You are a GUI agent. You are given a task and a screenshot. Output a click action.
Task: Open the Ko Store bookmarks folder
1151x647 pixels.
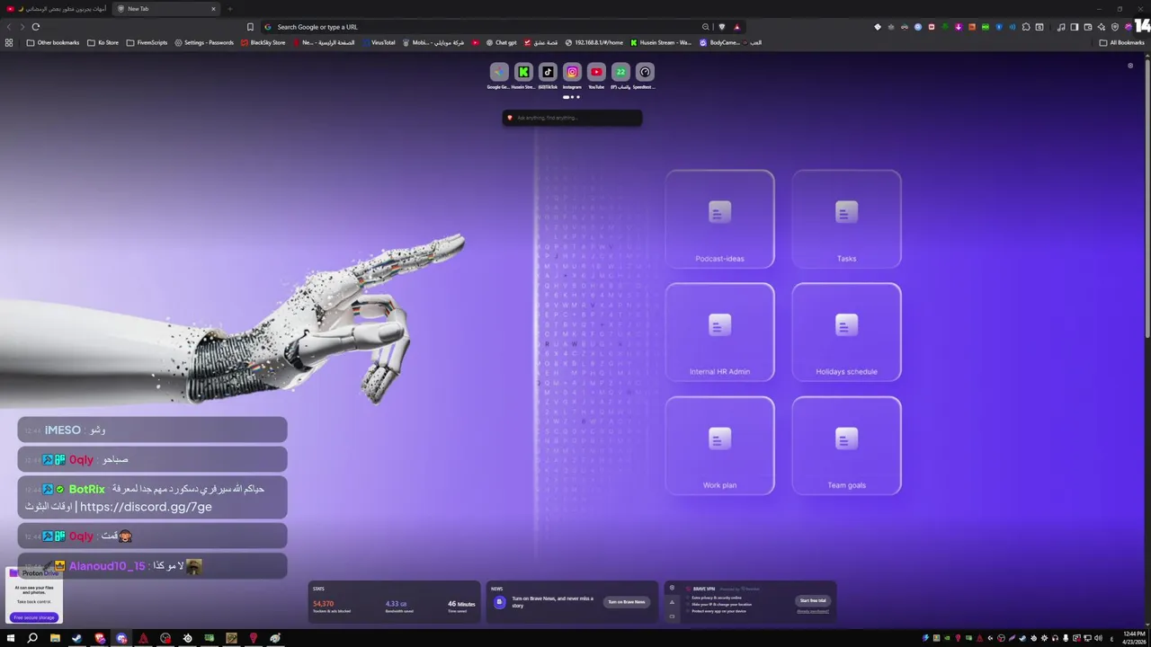pos(103,42)
